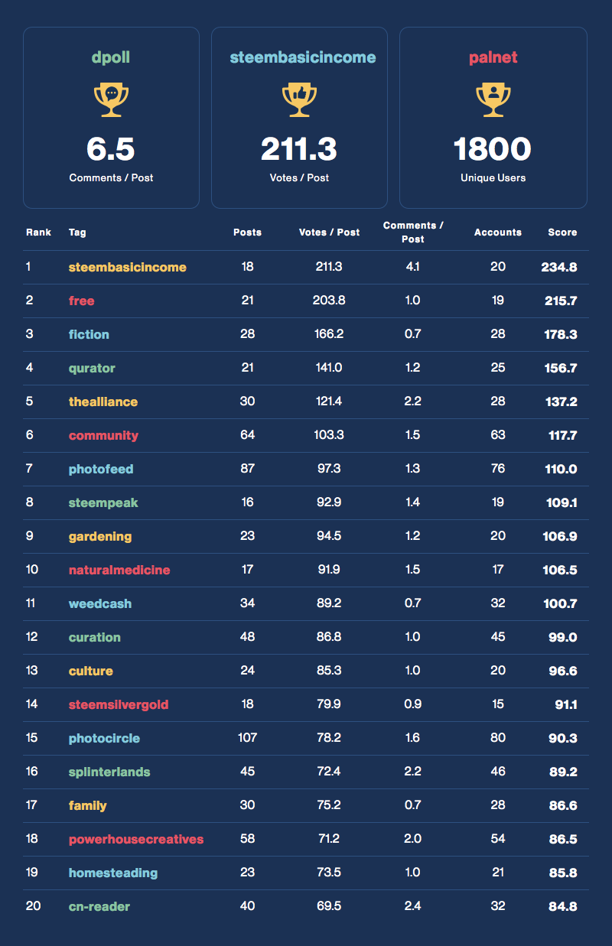Open the photofeed tag

point(101,469)
